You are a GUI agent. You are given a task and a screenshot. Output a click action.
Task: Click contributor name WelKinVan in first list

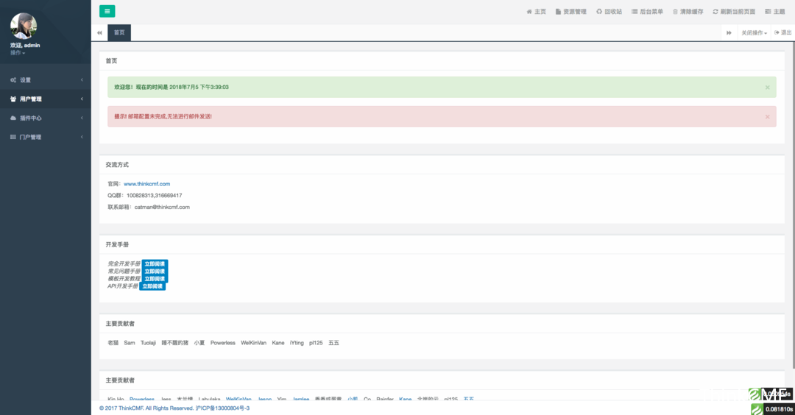(253, 343)
